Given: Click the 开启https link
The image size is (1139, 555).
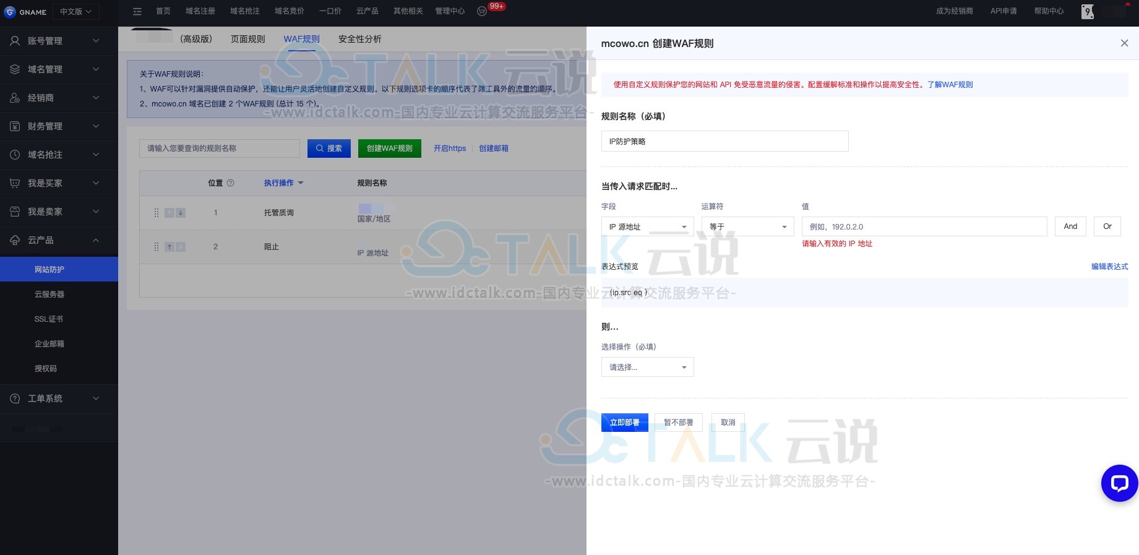Looking at the screenshot, I should [x=450, y=148].
